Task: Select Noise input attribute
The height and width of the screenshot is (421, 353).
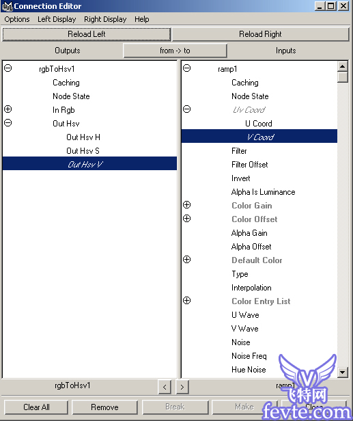Action: (x=241, y=342)
